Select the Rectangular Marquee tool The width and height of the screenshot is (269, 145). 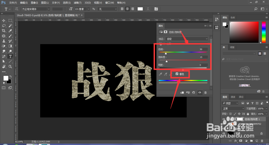[x=10, y=21]
